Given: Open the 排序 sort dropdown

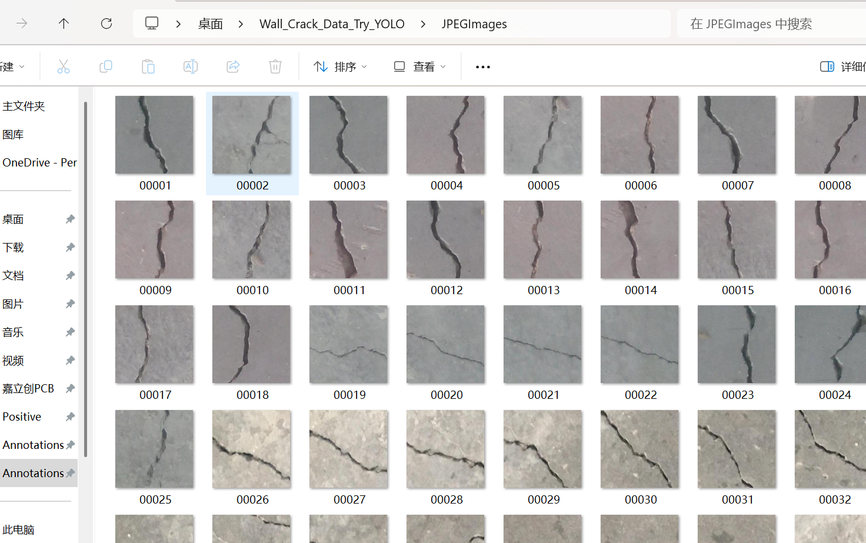Looking at the screenshot, I should (341, 66).
